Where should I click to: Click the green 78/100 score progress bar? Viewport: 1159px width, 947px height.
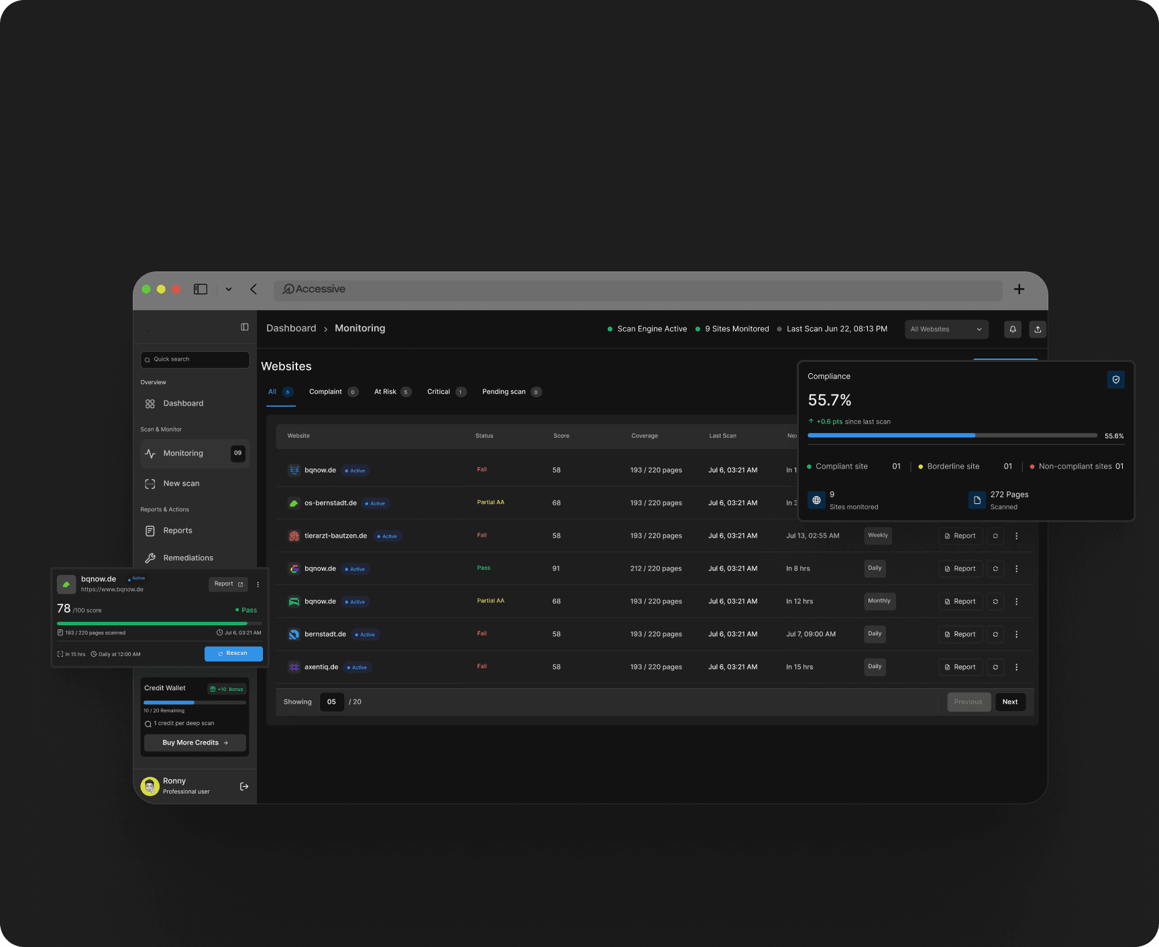tap(160, 623)
